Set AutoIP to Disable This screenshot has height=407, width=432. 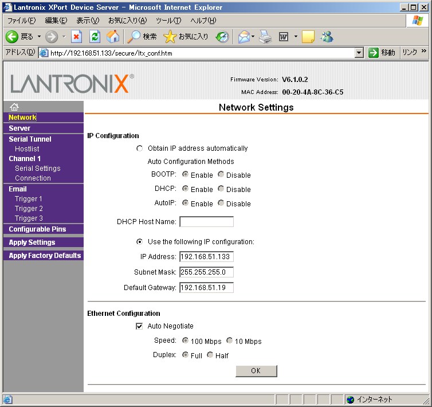click(221, 203)
